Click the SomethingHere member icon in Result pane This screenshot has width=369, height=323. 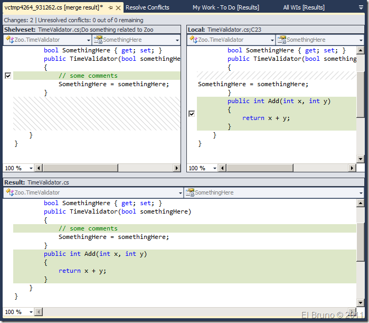pyautogui.click(x=190, y=193)
